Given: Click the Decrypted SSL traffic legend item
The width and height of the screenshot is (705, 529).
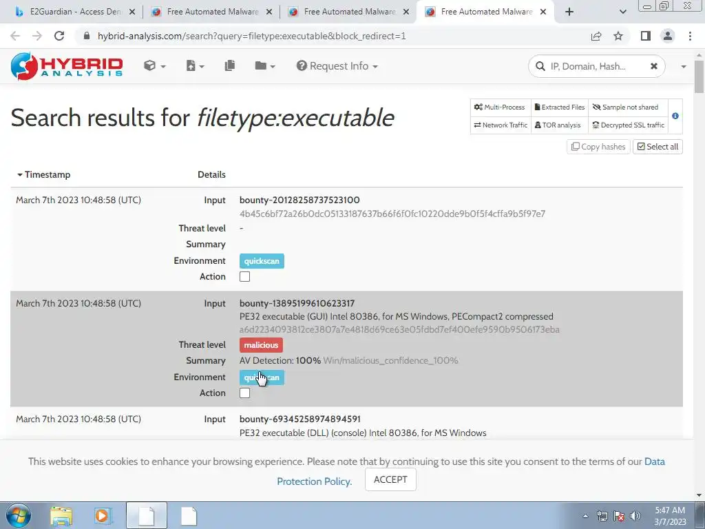Looking at the screenshot, I should click(628, 125).
